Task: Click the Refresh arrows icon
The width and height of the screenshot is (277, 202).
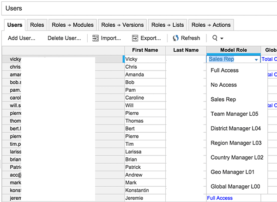Action: [175, 38]
